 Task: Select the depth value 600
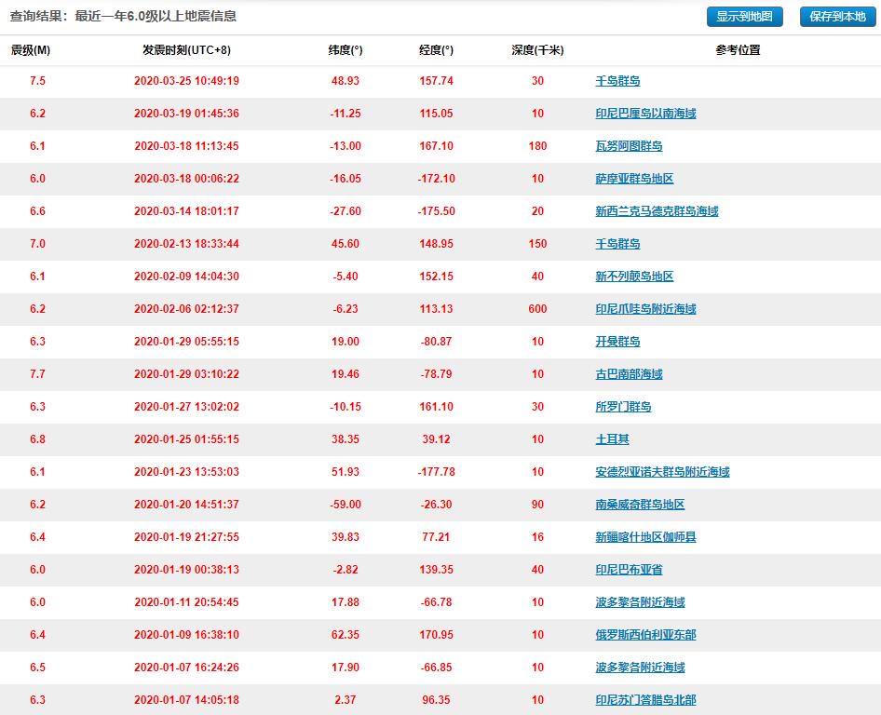click(537, 309)
